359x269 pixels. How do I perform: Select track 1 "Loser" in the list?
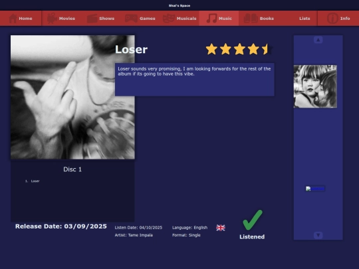(35, 181)
